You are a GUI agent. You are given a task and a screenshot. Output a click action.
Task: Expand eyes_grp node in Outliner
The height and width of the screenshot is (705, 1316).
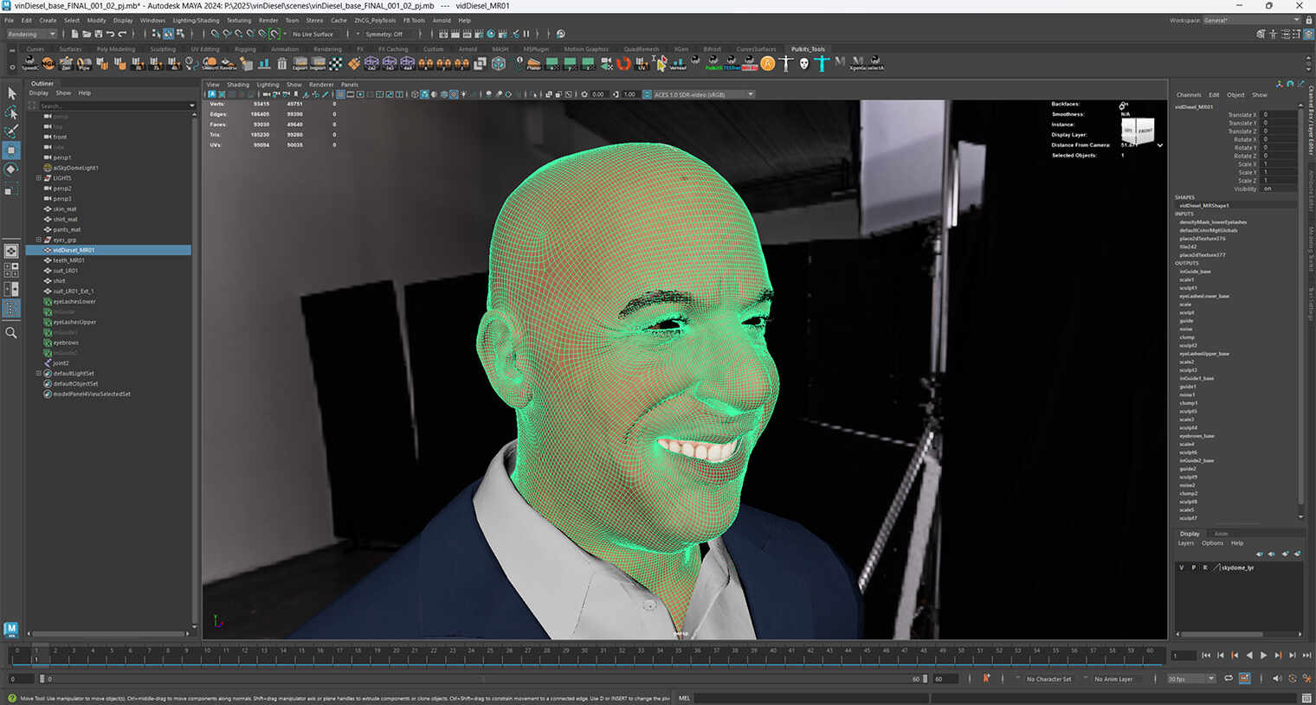[x=39, y=240]
